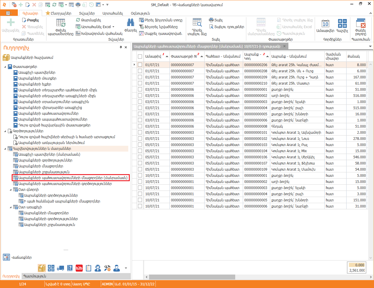
Task: Check row with item code 000000000101
Action: tap(140, 132)
